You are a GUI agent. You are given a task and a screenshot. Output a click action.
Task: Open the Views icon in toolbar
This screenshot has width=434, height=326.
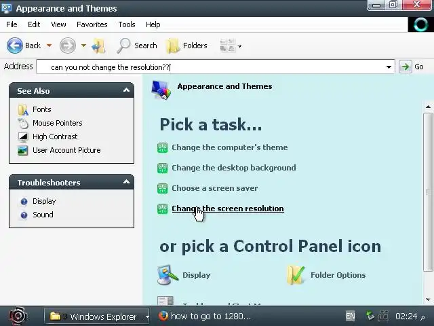[x=228, y=46]
